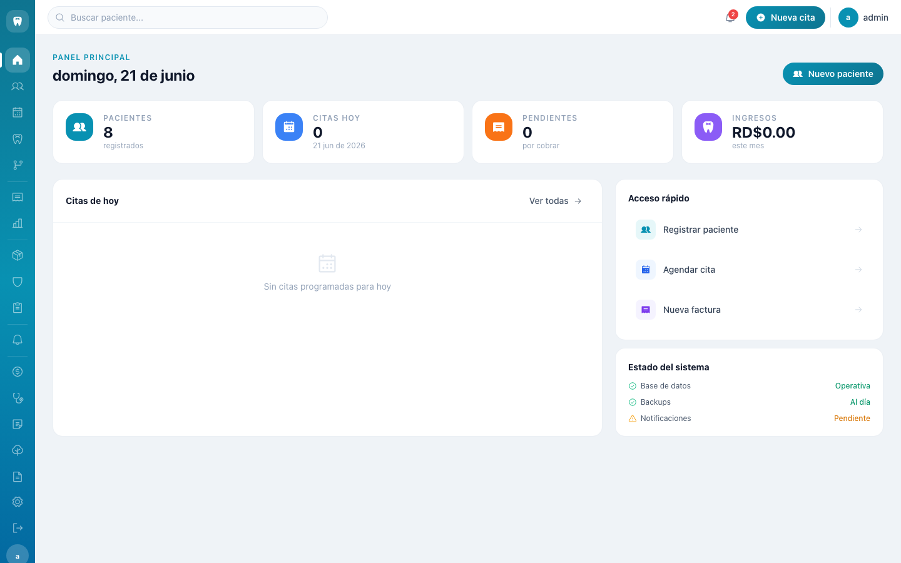Select Nueva factura quick access item
Image resolution: width=901 pixels, height=563 pixels.
[x=749, y=310]
